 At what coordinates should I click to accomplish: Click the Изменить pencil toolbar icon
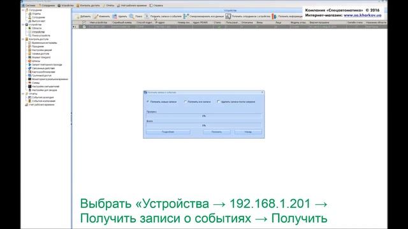click(96, 17)
